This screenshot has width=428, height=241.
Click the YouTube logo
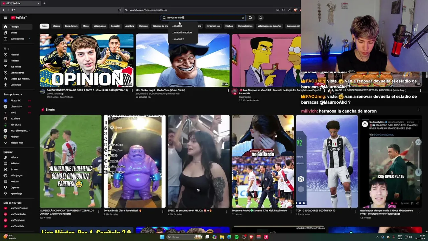pos(18,18)
